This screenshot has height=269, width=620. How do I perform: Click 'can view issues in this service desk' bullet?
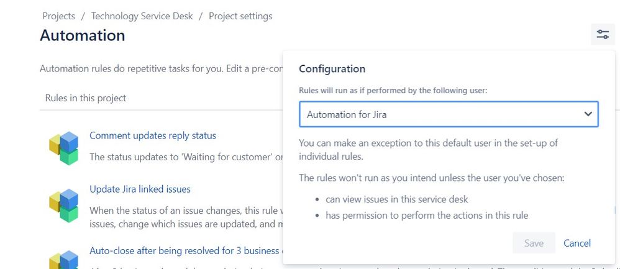point(397,199)
